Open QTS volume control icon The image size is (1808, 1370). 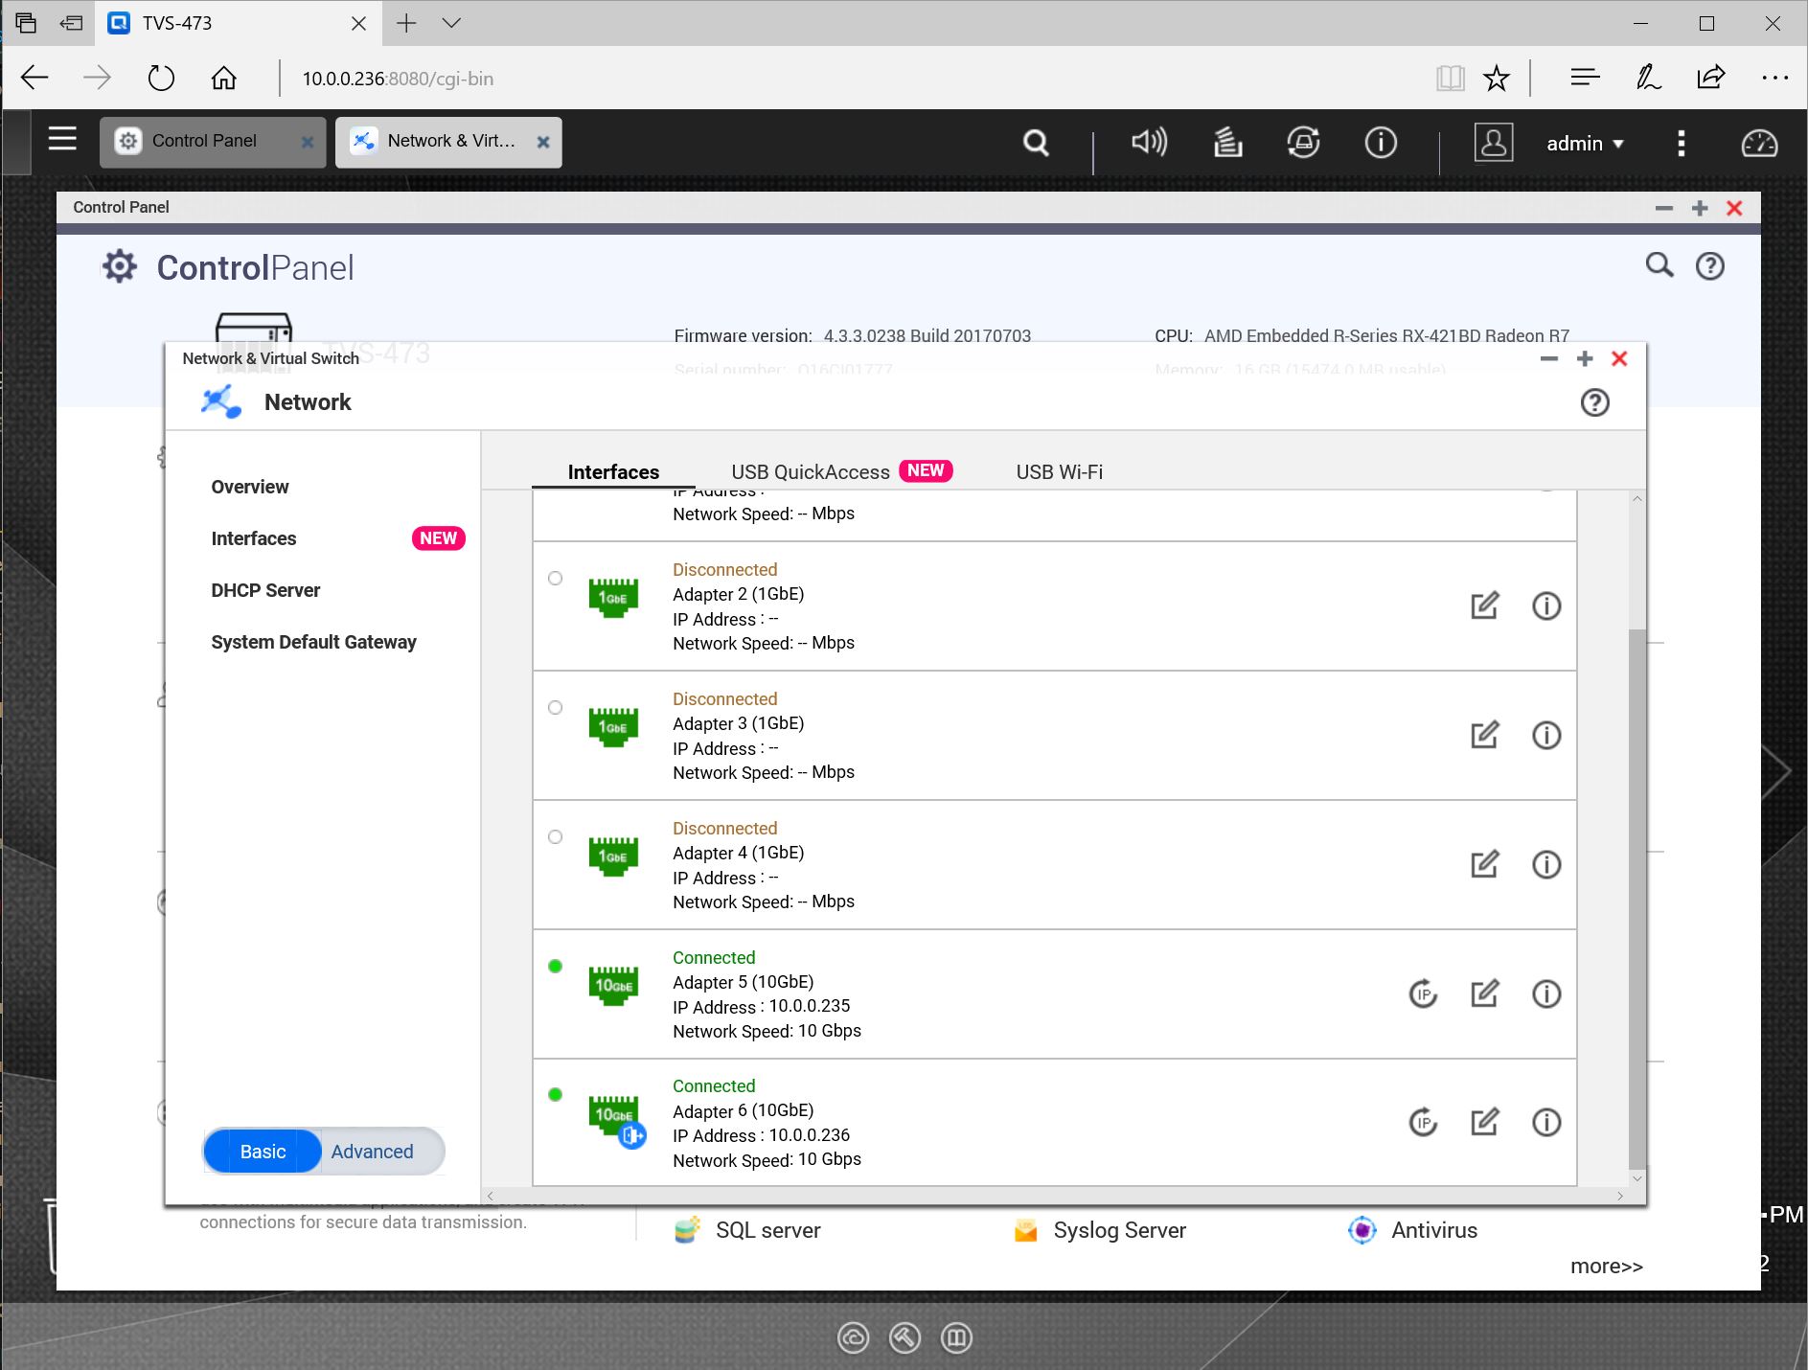coord(1149,143)
